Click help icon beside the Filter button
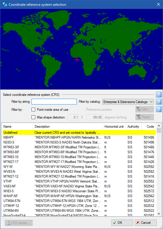Viewport: 163px width, 229px height. (159, 109)
